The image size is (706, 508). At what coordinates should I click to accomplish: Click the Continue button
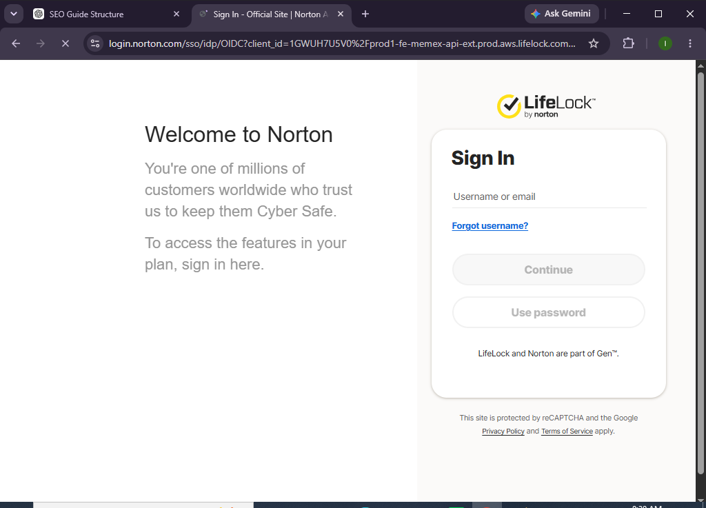548,270
